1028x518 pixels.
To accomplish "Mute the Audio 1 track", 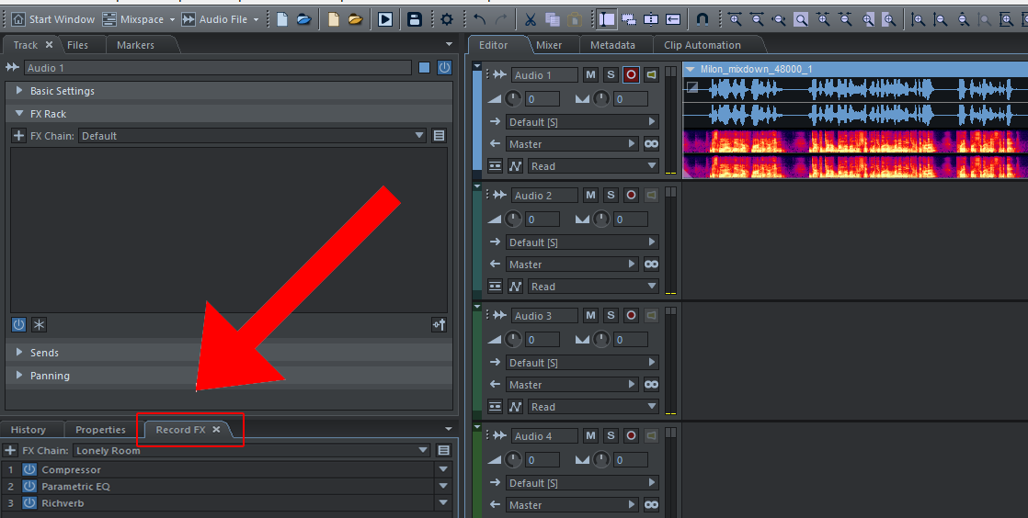I will tap(590, 75).
